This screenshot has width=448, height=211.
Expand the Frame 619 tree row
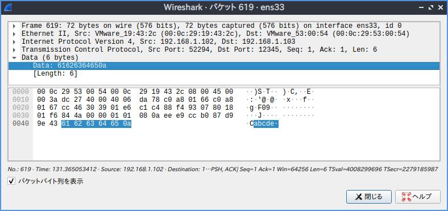pos(14,26)
